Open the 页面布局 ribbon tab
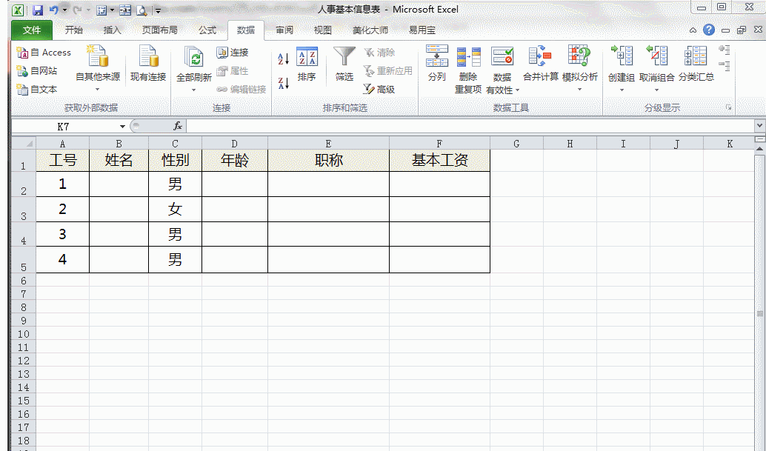Viewport: 766px width, 451px height. (159, 30)
